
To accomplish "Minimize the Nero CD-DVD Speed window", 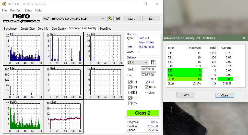I will (x=134, y=4).
